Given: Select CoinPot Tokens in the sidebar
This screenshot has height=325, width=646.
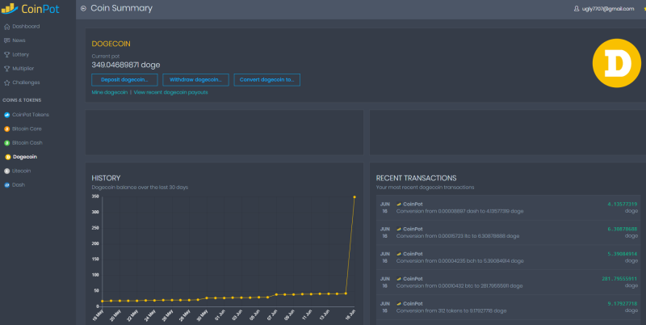Looking at the screenshot, I should coord(31,115).
